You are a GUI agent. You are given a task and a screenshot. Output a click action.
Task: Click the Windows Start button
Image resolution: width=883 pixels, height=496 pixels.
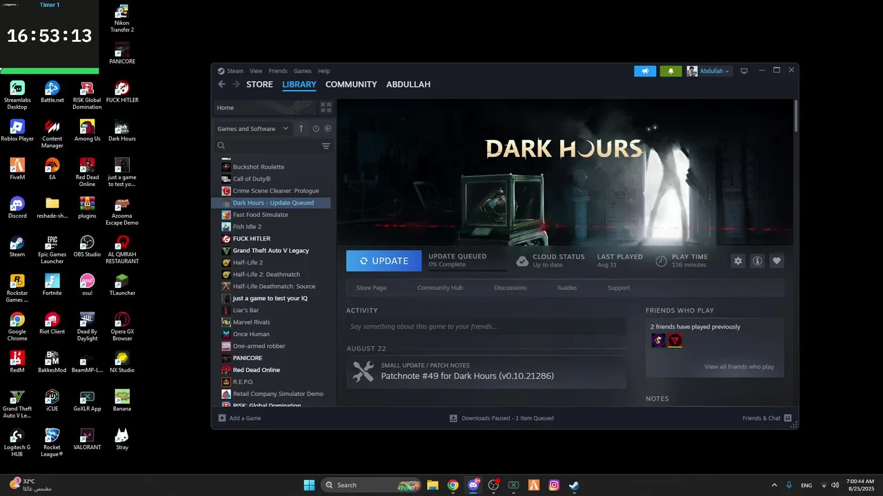pos(309,485)
